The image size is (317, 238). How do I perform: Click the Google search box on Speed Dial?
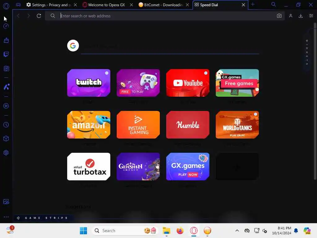click(170, 46)
